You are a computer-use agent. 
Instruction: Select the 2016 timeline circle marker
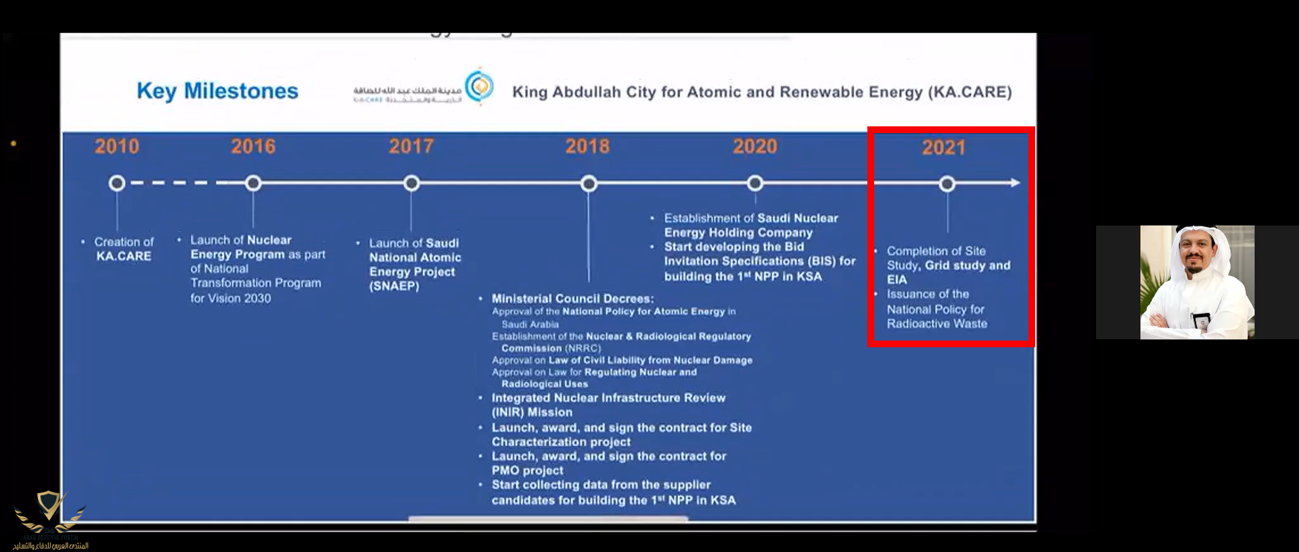pos(253,183)
